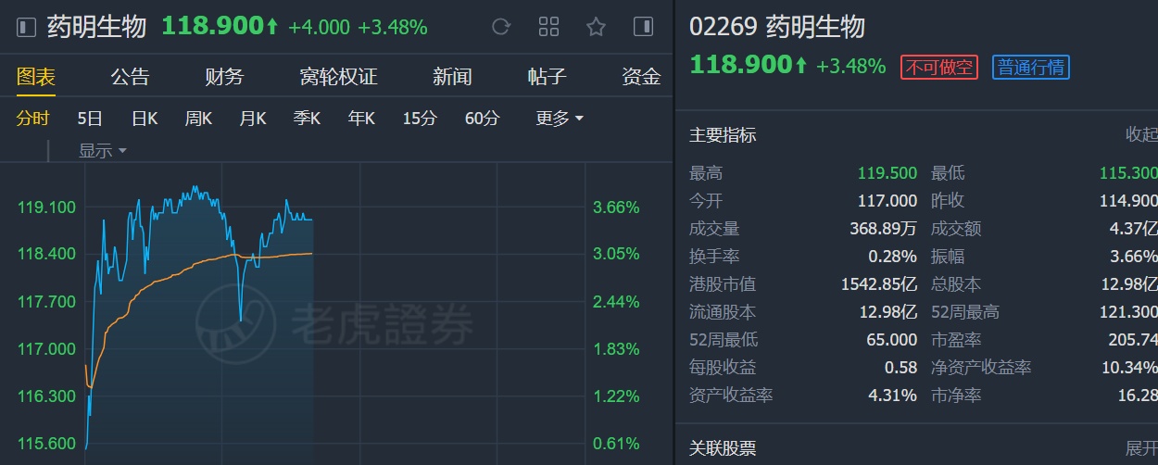Open the 资金 tab

point(641,77)
